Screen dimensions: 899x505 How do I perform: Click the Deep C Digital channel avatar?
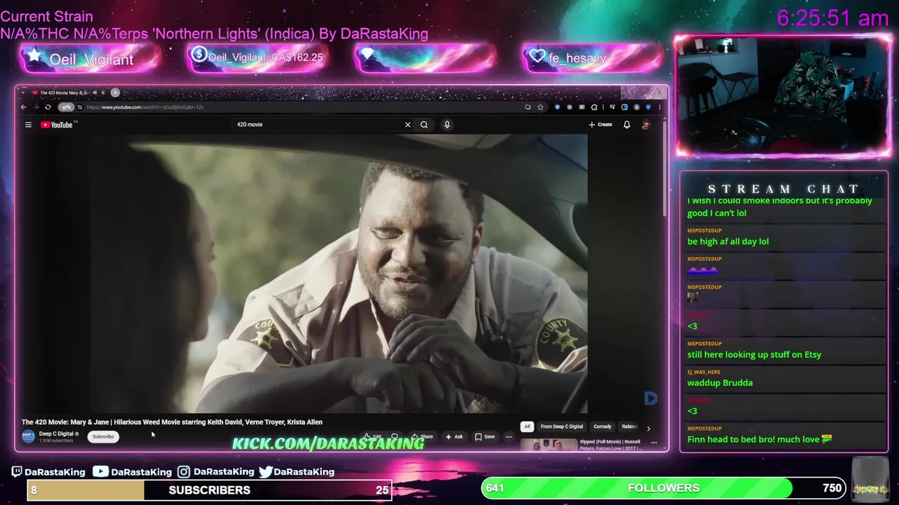click(x=28, y=436)
